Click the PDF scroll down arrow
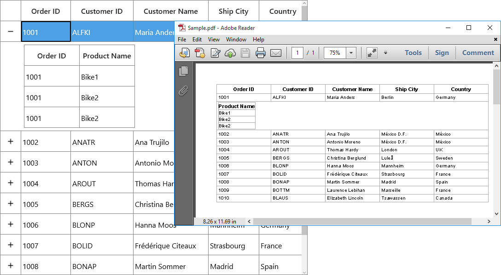This screenshot has width=501, height=275. tap(496, 214)
